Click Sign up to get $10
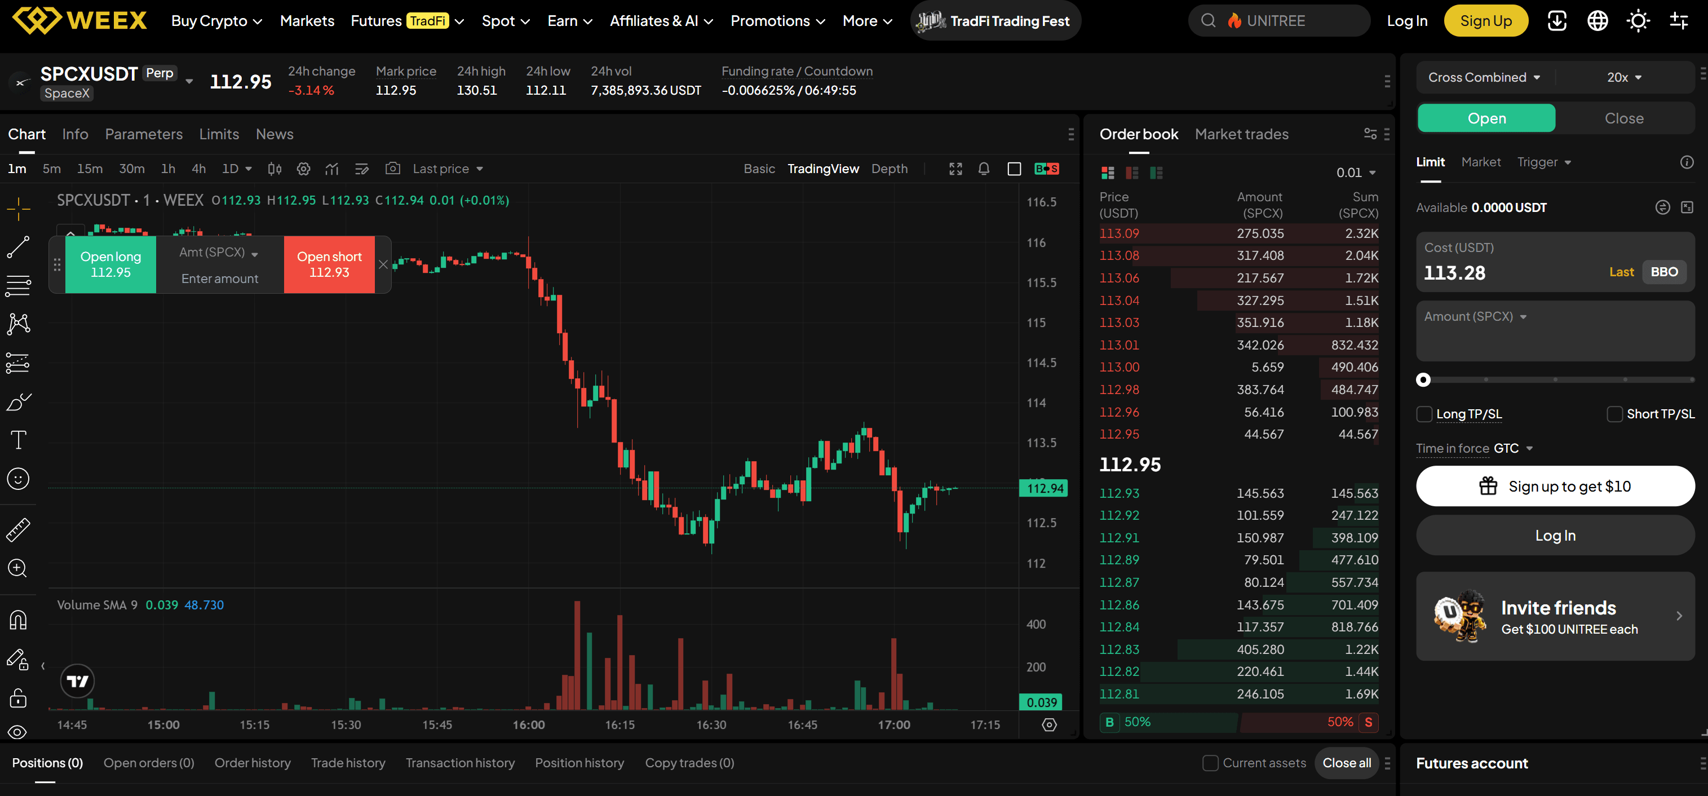This screenshot has height=796, width=1708. (1555, 486)
